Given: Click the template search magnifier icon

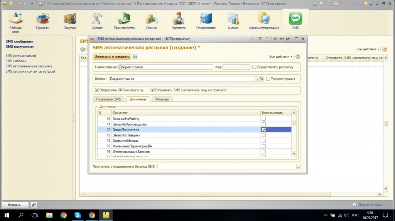Looking at the screenshot, I should tap(262, 79).
